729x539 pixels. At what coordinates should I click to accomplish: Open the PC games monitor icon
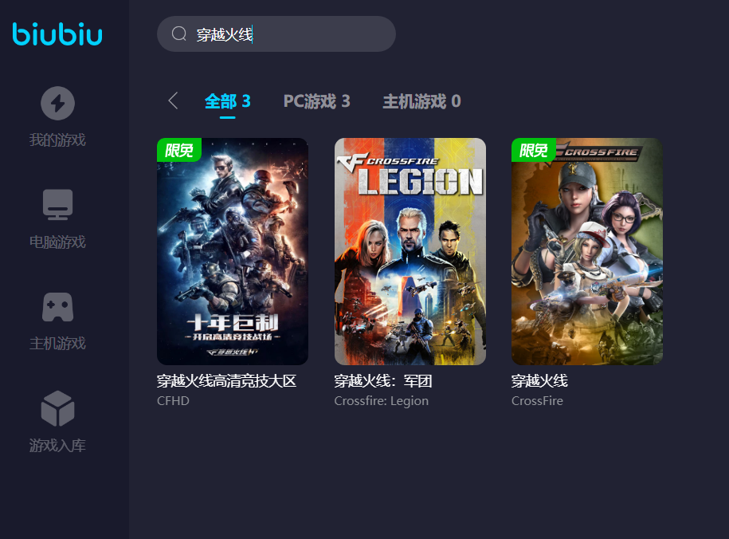(x=57, y=204)
